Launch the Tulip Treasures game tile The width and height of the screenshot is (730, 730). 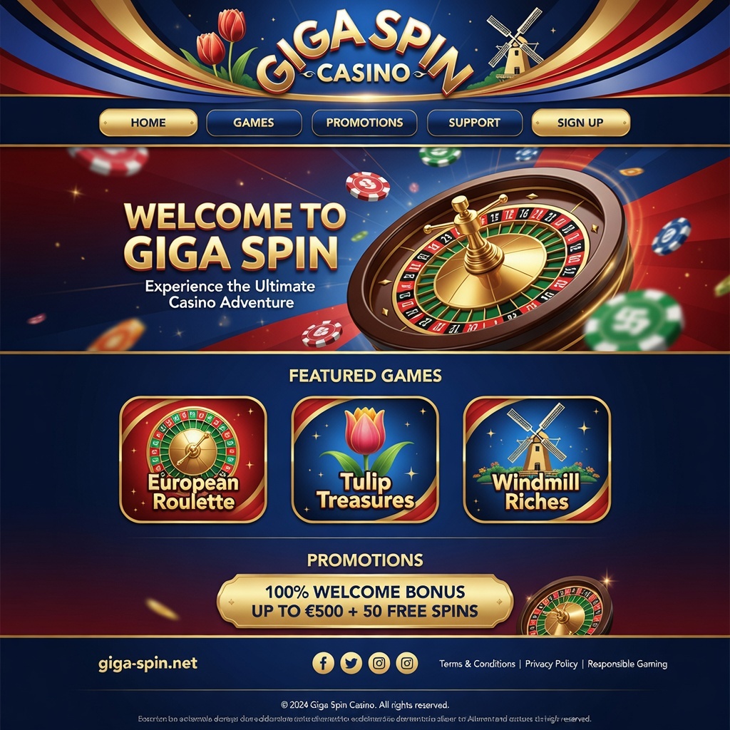pyautogui.click(x=365, y=460)
